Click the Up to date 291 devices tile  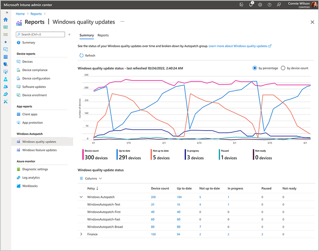click(x=129, y=155)
